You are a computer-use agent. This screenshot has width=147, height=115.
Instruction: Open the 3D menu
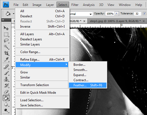(101, 5)
